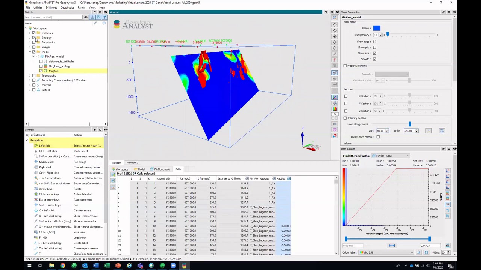Click the filter funnel icon in Objects panel
This screenshot has width=481, height=270.
pyautogui.click(x=105, y=17)
